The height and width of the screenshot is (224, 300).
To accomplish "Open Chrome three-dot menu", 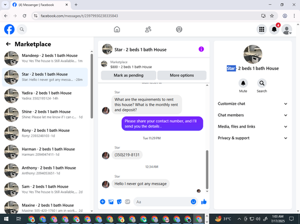I will point(294,16).
